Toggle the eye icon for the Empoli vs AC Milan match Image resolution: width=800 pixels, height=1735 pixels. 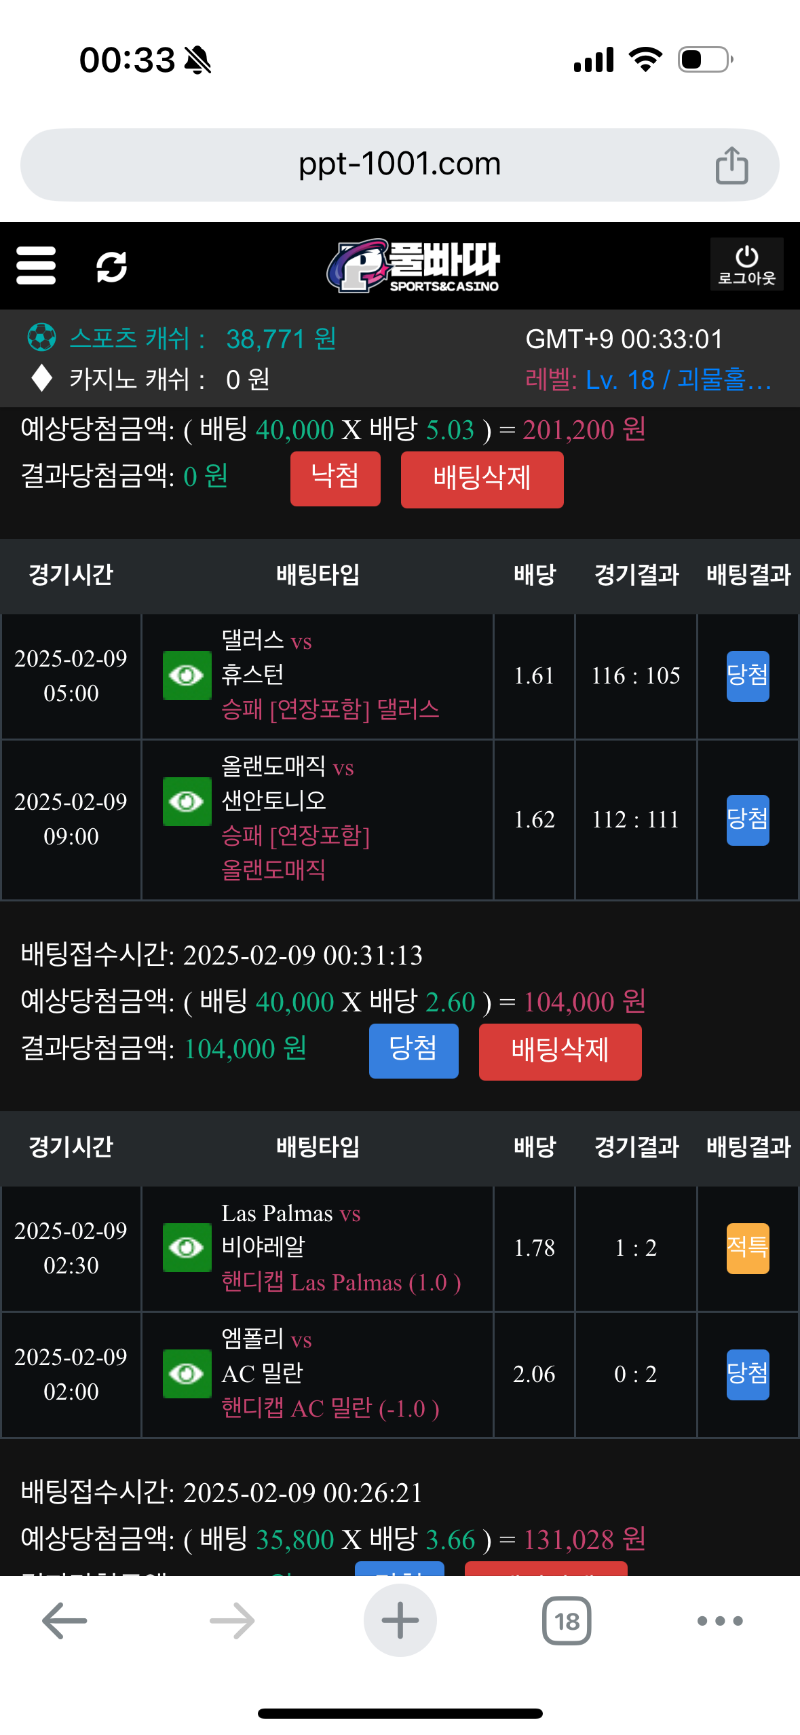pos(187,1374)
